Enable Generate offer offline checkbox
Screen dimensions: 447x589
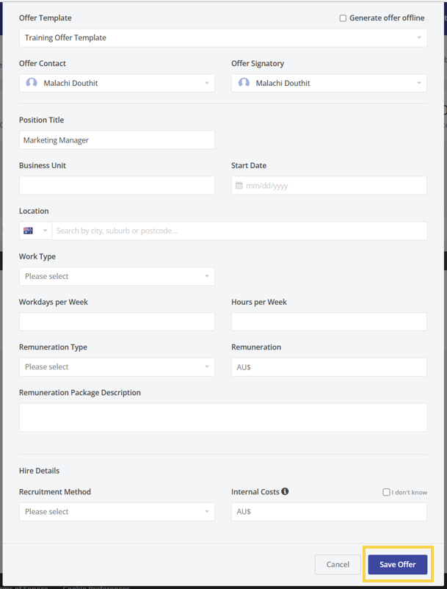click(343, 18)
